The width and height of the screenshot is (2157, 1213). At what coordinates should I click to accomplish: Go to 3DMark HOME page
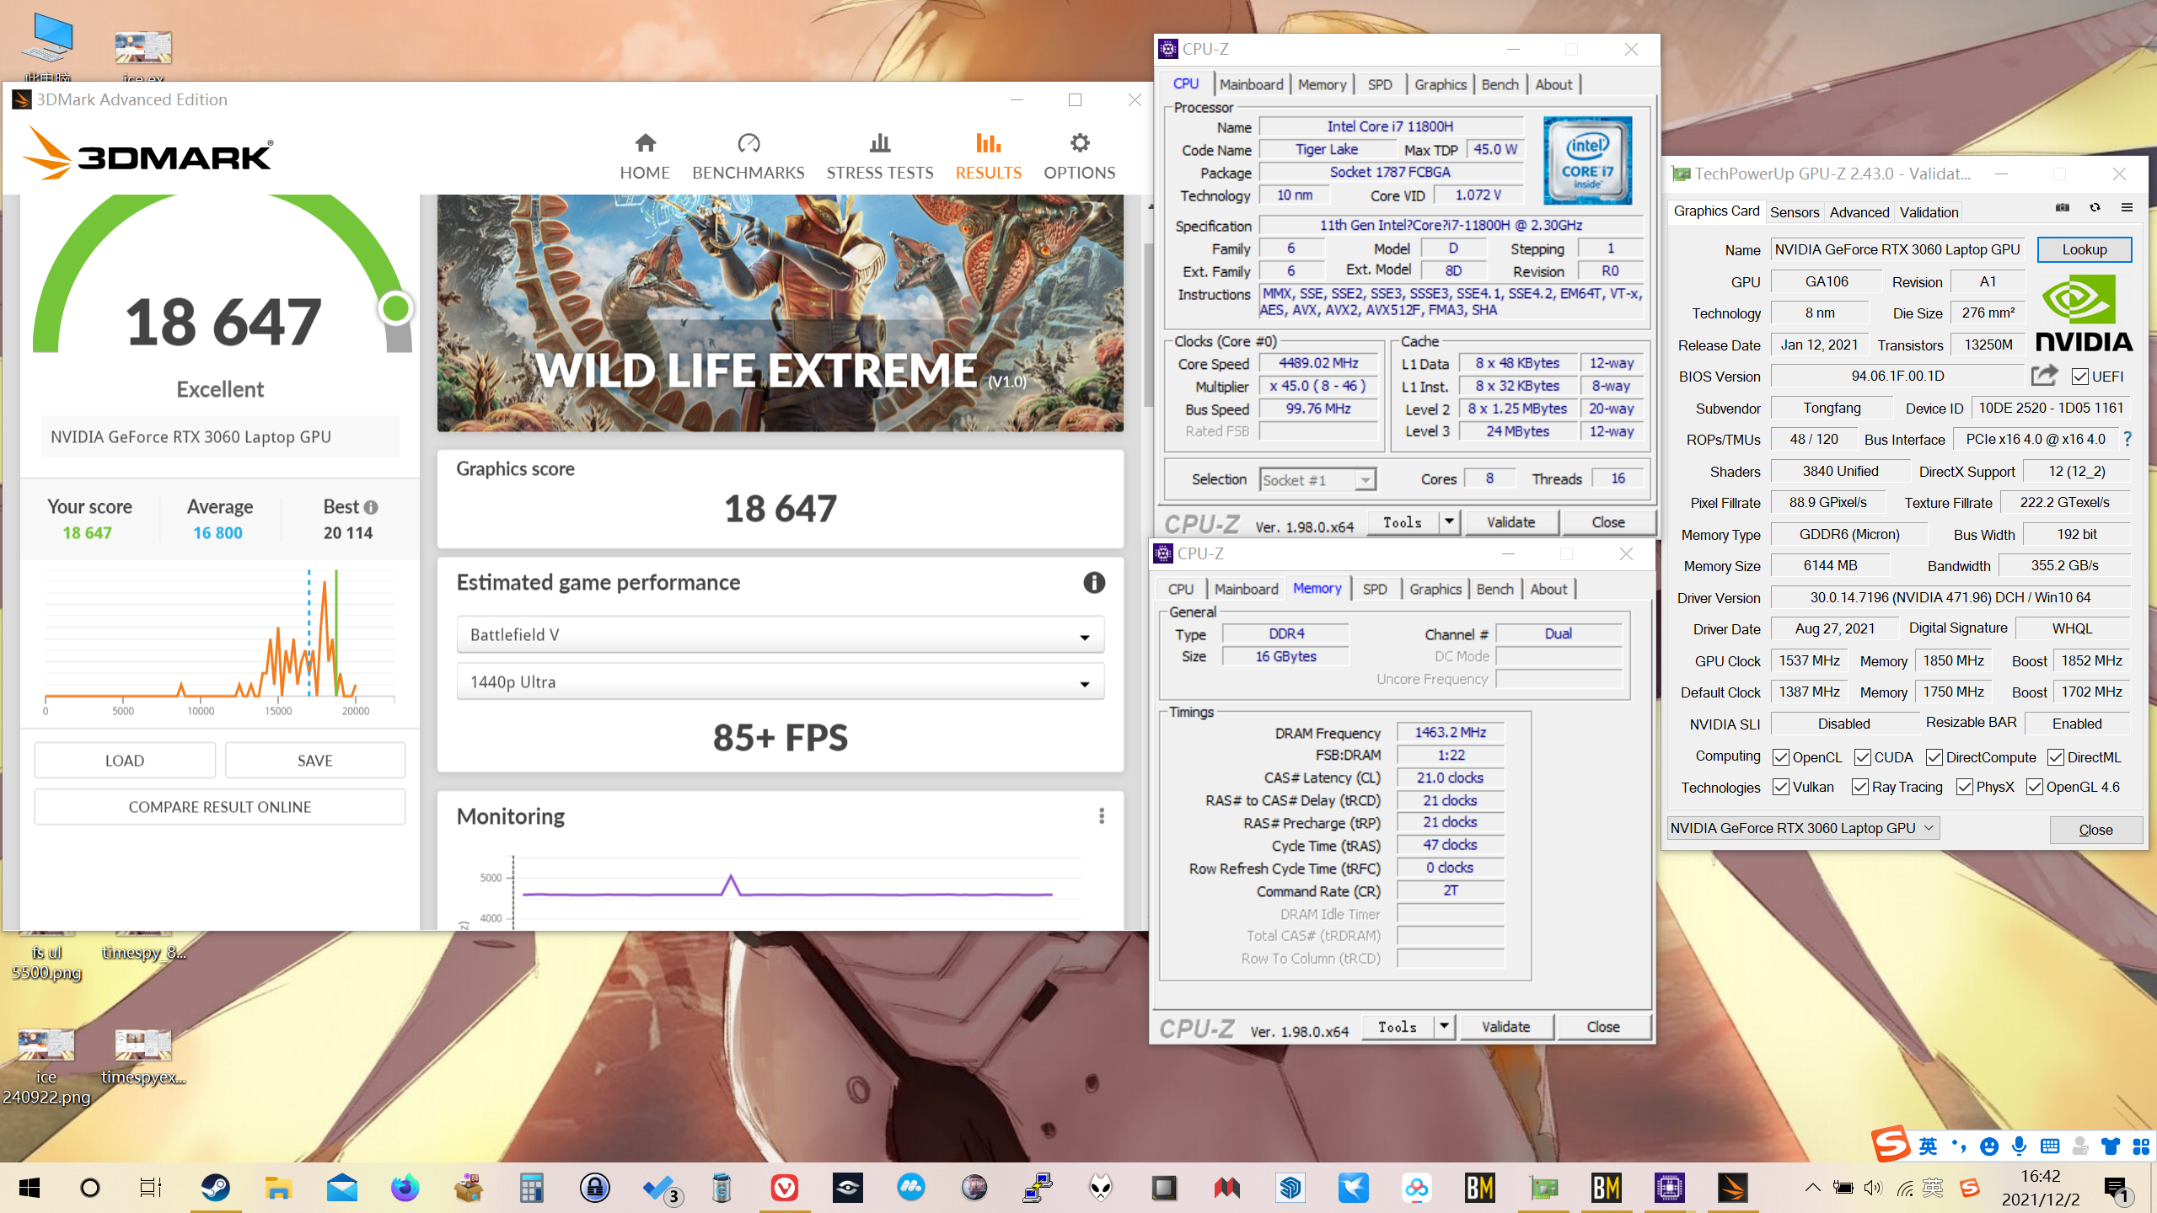645,157
